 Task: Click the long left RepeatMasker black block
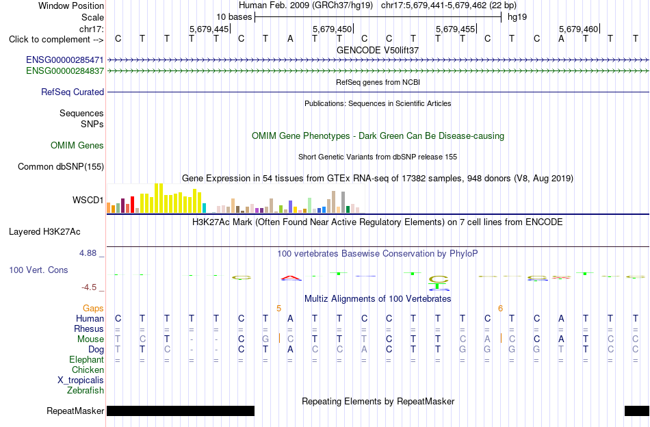181,411
